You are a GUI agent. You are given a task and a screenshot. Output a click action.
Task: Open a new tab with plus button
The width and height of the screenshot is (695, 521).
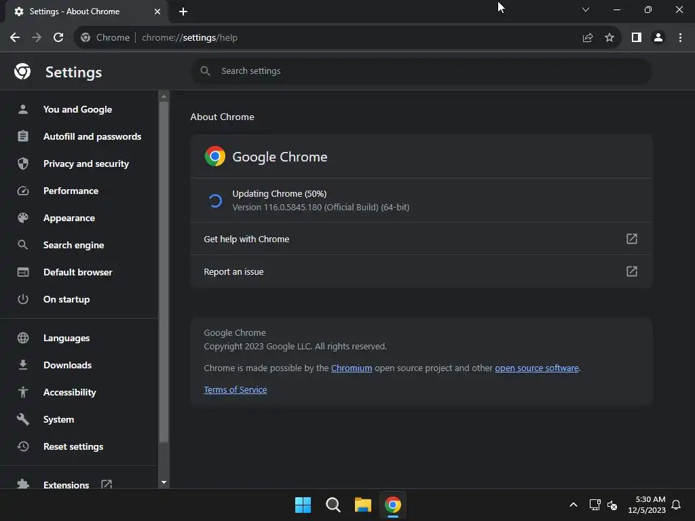coord(183,12)
